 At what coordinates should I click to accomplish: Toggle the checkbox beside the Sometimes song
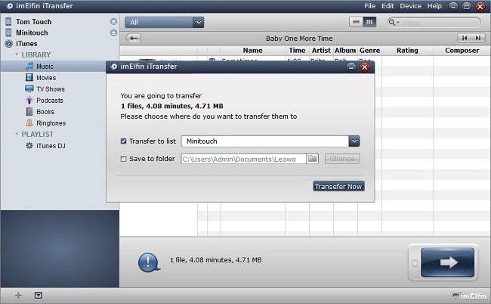coord(212,60)
